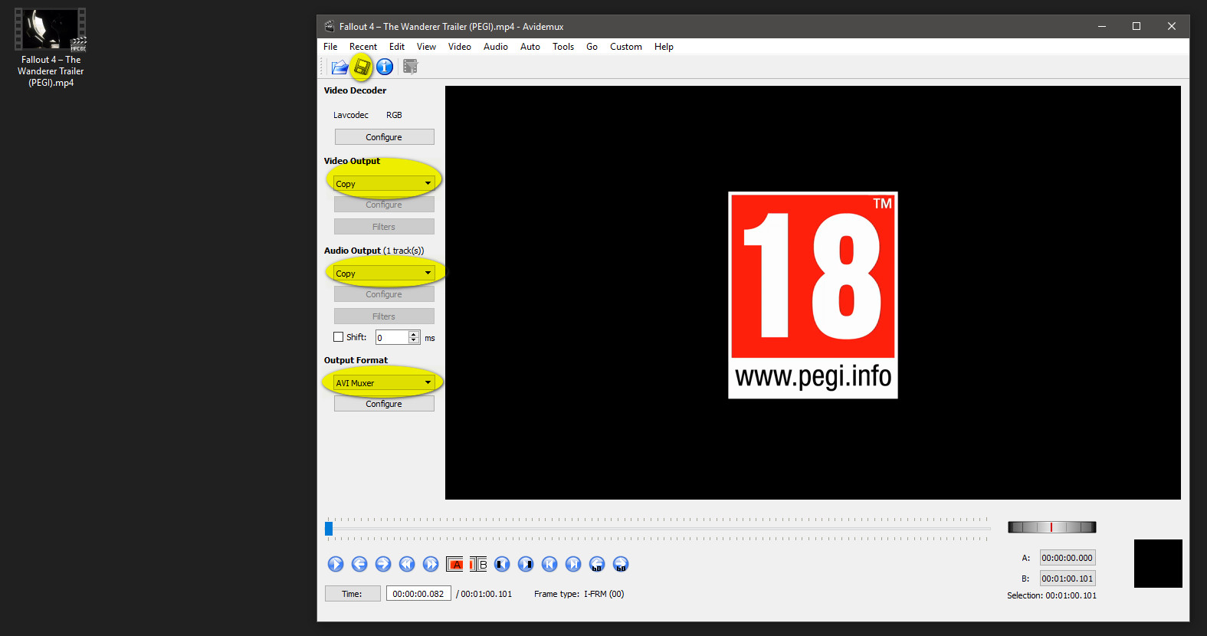Open the Help menu
The height and width of the screenshot is (636, 1207).
(664, 47)
